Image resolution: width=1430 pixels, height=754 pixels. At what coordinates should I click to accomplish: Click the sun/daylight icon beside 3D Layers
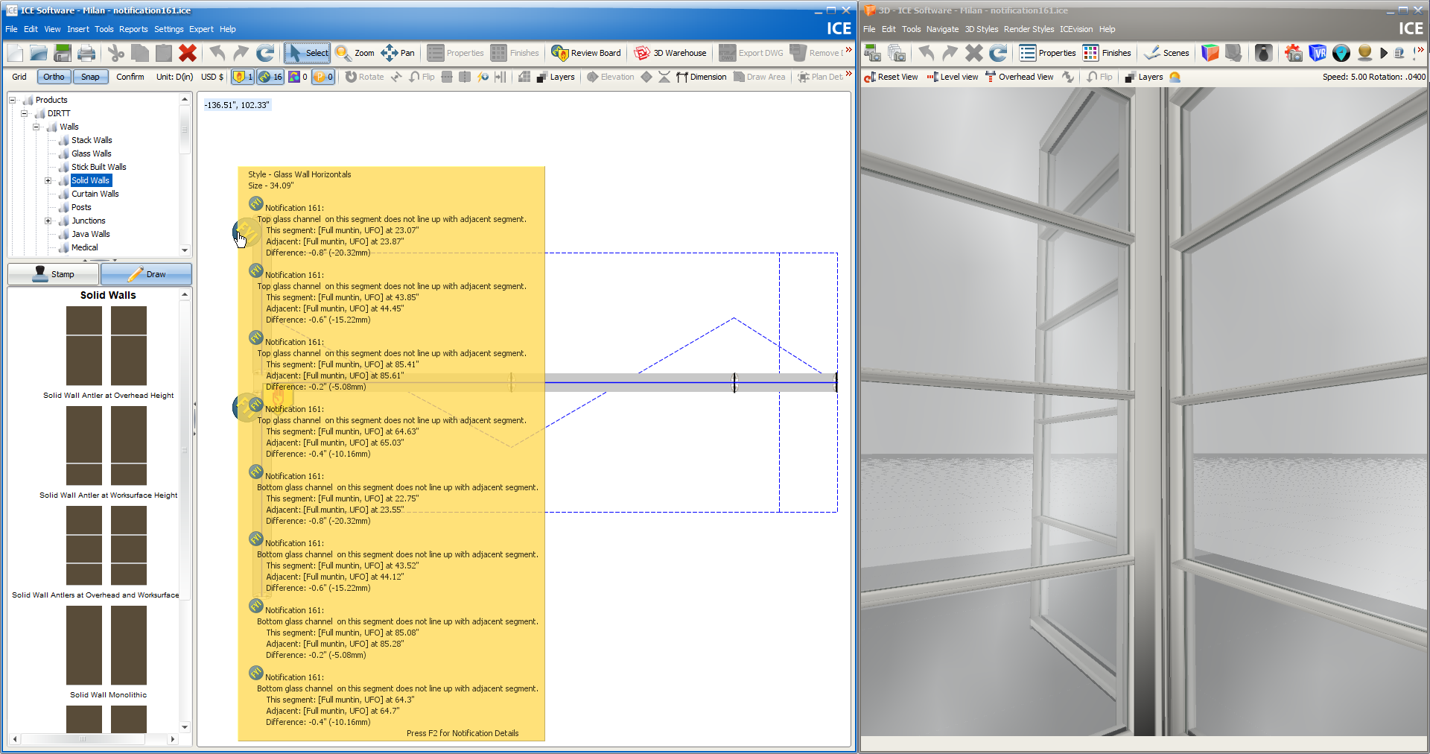click(x=1175, y=77)
